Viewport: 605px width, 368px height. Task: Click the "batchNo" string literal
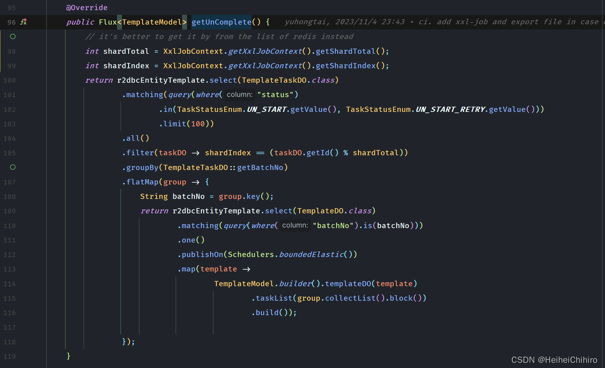tap(333, 226)
